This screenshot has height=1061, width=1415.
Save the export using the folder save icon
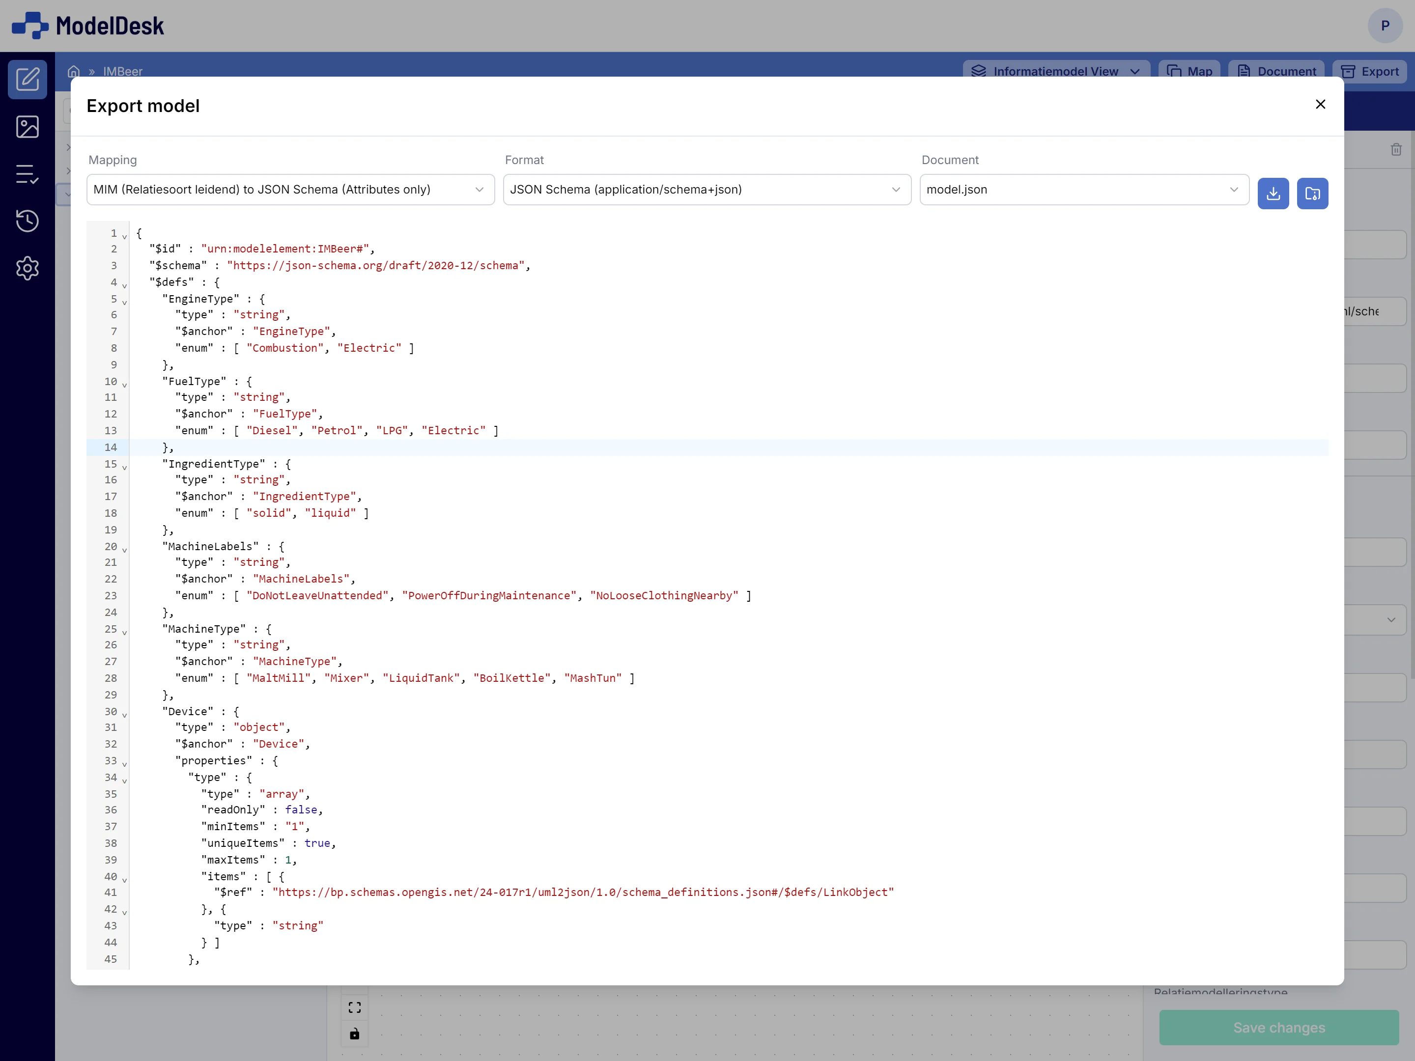[x=1313, y=193]
